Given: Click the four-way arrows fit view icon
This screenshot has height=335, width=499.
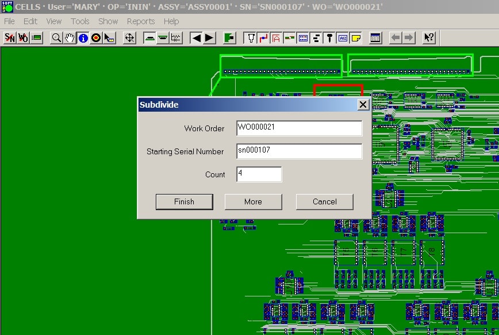Looking at the screenshot, I should tap(129, 38).
